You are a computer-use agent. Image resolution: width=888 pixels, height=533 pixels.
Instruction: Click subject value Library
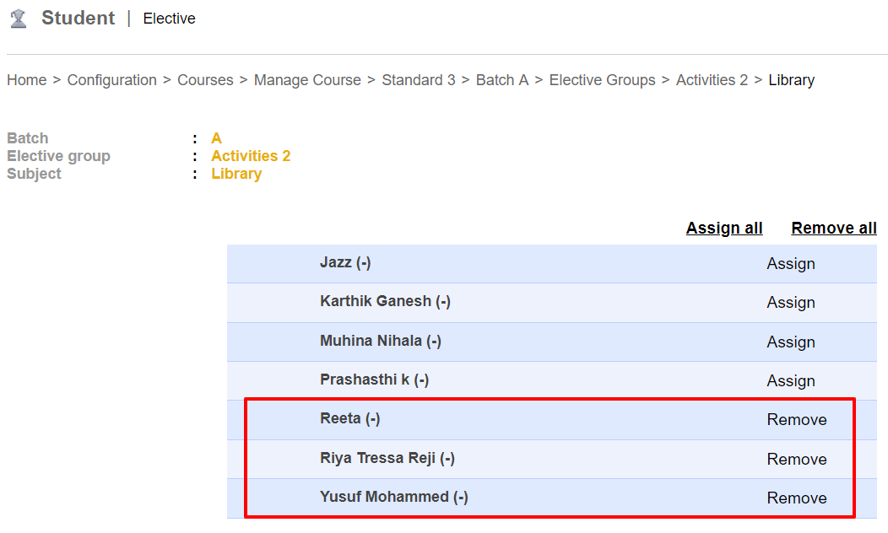pos(236,174)
